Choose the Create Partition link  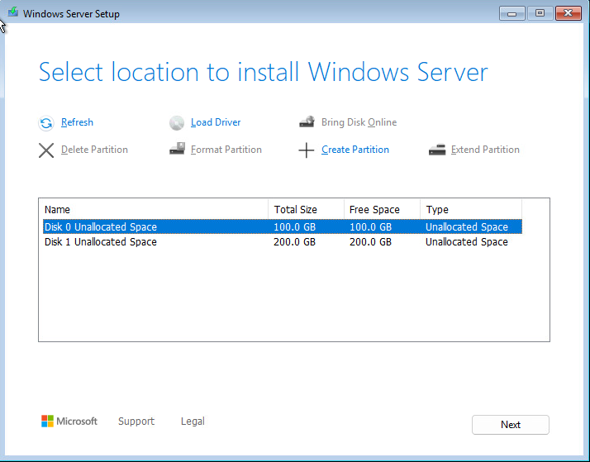(355, 150)
